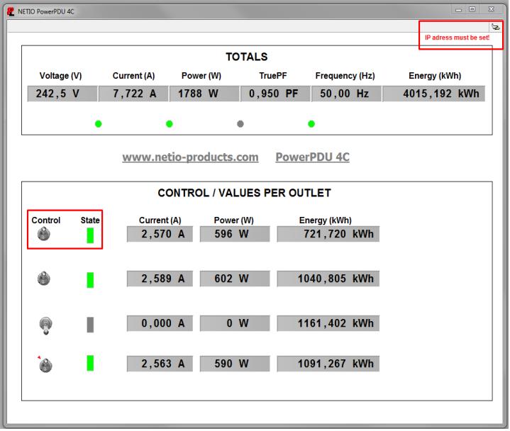Click the Frequency (Hz) column label
Viewport: 510px width, 431px height.
pos(345,76)
